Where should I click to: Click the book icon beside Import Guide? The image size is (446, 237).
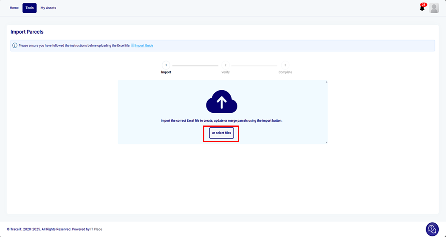click(133, 46)
